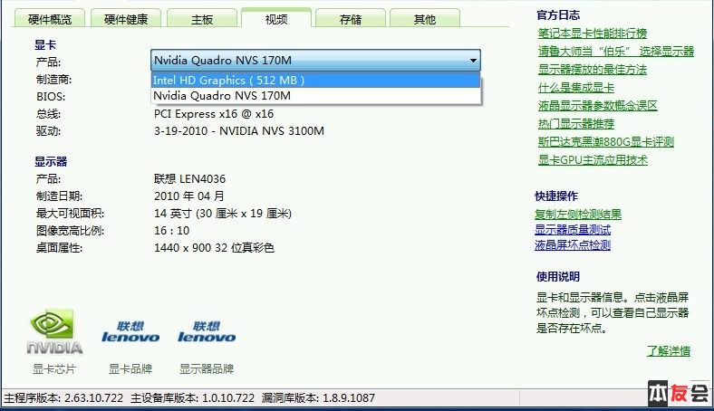Click the 快捷操作 section heading
714x411 pixels.
click(x=556, y=196)
